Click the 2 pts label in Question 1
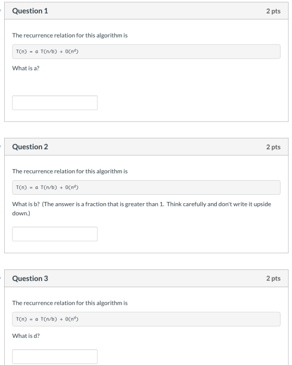Image resolution: width=292 pixels, height=365 pixels. 273,11
